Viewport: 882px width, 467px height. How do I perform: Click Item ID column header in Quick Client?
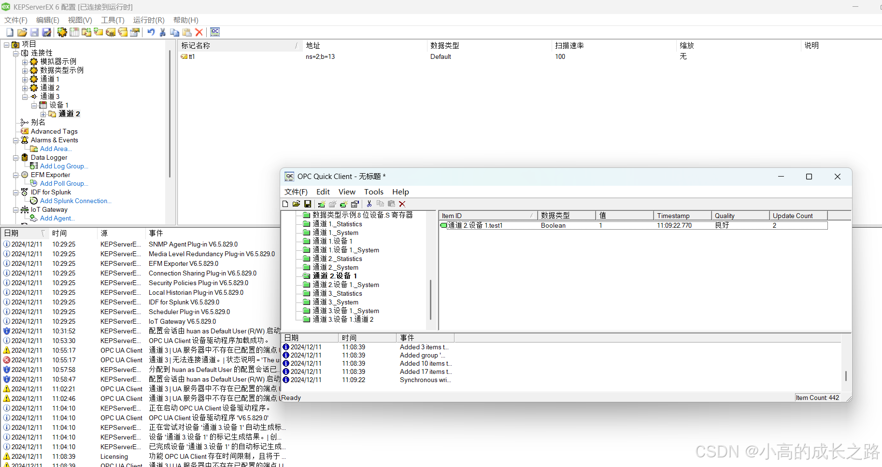(x=488, y=216)
